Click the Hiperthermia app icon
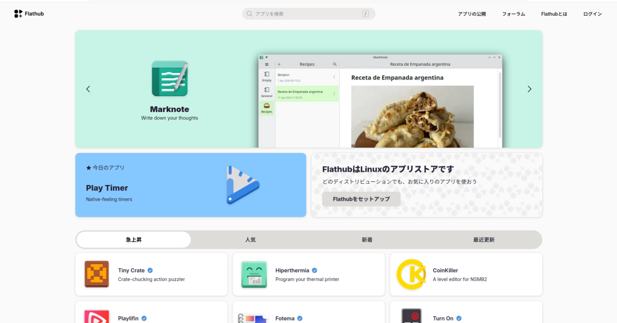The image size is (617, 323). point(254,274)
